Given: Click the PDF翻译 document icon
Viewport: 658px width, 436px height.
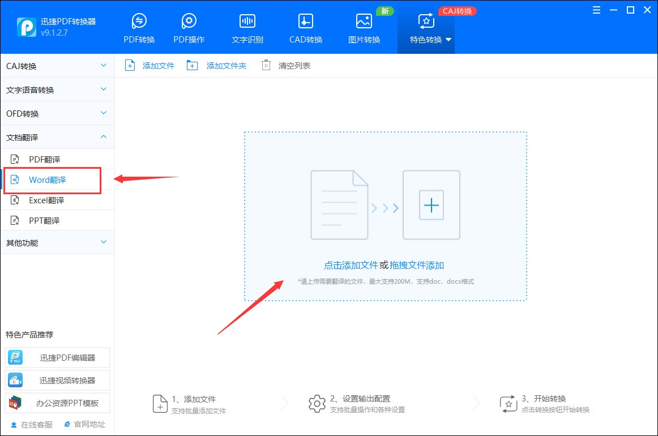Looking at the screenshot, I should (x=15, y=160).
